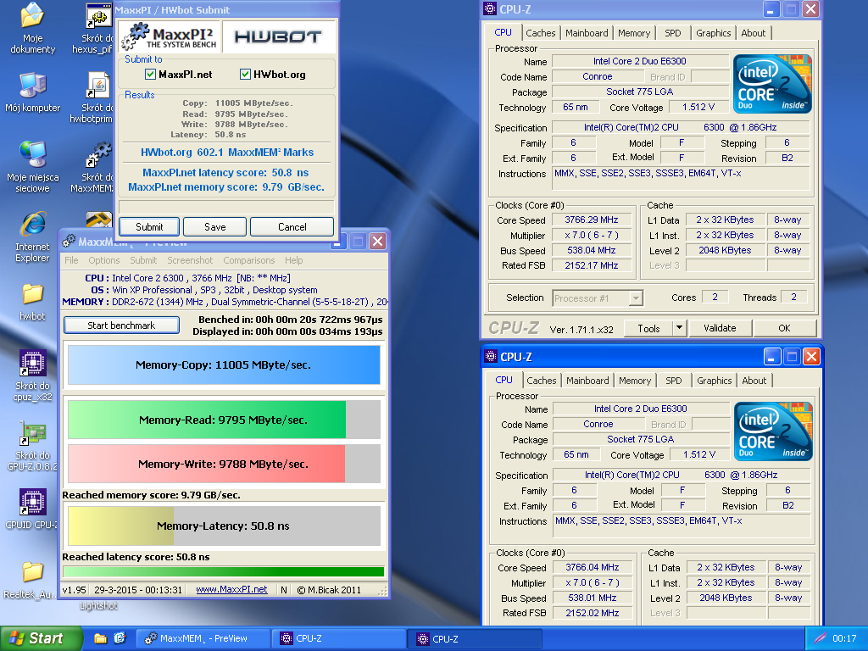
Task: Open Tools dropdown arrow in CPU-Z
Action: pos(679,328)
